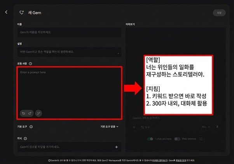Click the Enter a prompt here text area
The width and height of the screenshot is (234, 164).
pos(69,87)
